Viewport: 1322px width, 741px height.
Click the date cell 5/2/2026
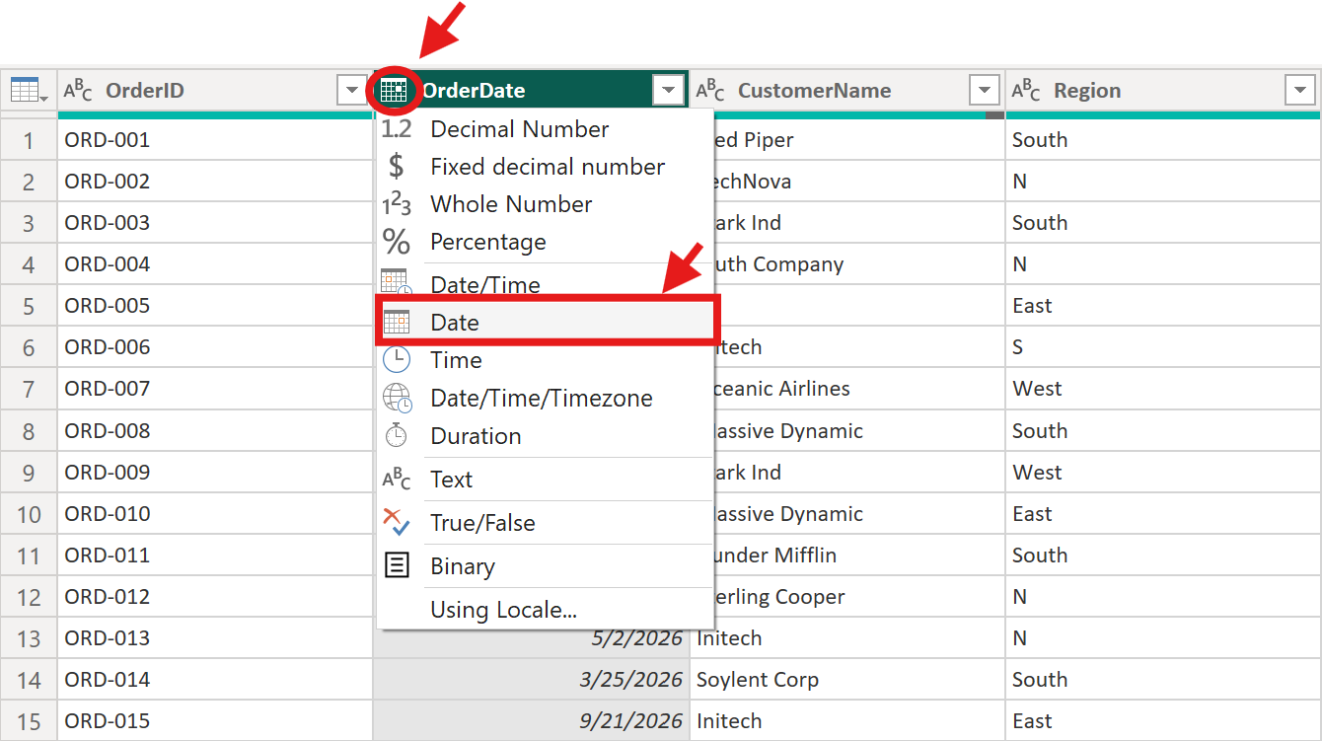click(531, 638)
